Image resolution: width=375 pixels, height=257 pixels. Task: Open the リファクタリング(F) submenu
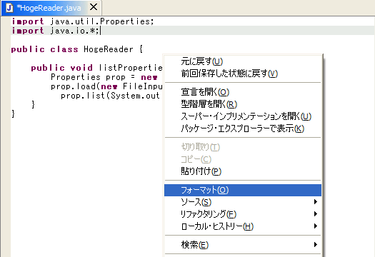243,214
